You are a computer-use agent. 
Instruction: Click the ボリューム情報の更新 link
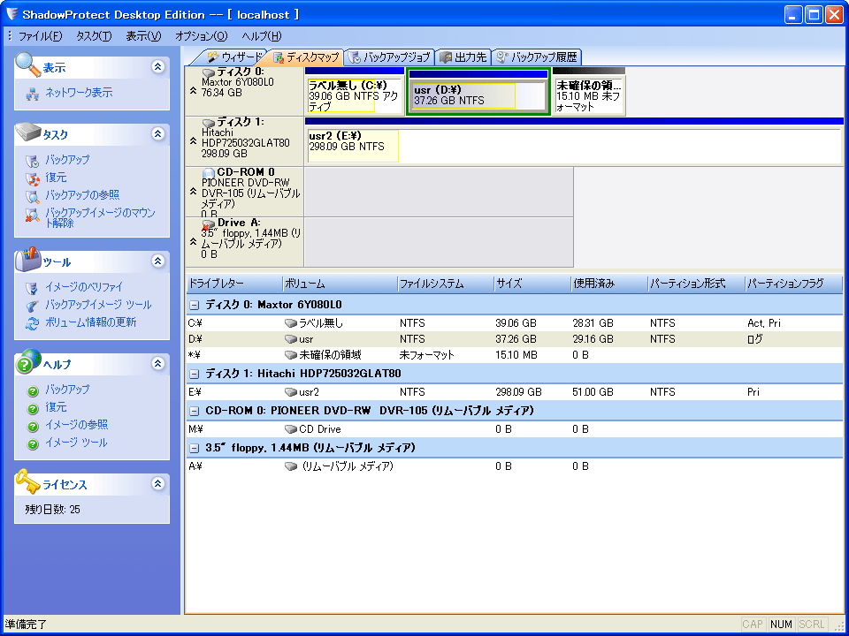(90, 323)
